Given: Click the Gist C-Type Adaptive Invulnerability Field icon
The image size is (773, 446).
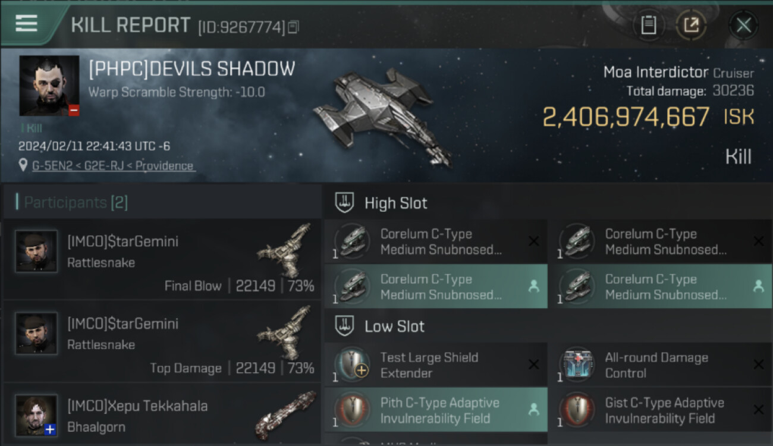Looking at the screenshot, I should 577,410.
